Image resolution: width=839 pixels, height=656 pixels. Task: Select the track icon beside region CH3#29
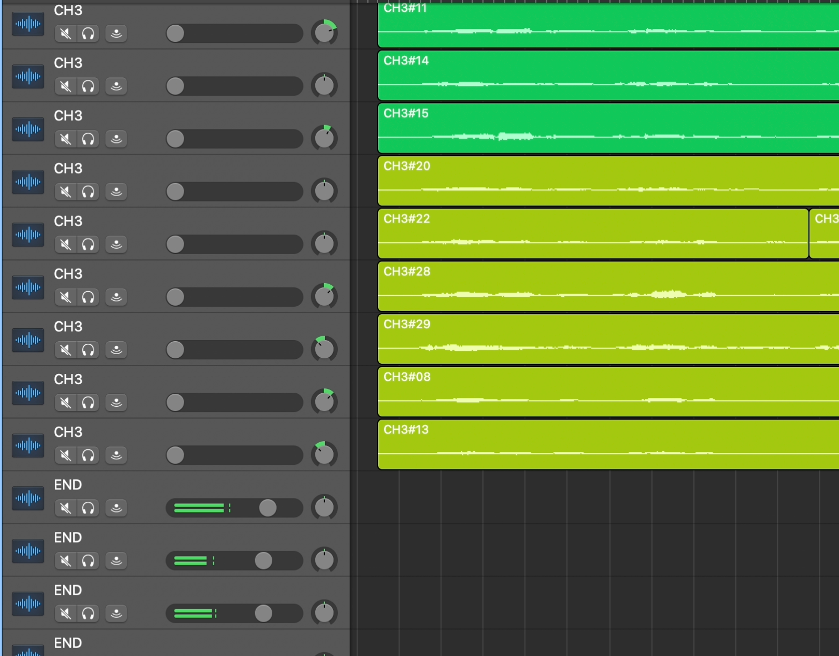(28, 340)
